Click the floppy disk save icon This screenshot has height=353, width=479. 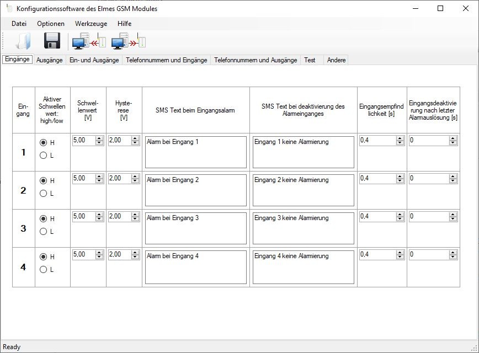52,41
